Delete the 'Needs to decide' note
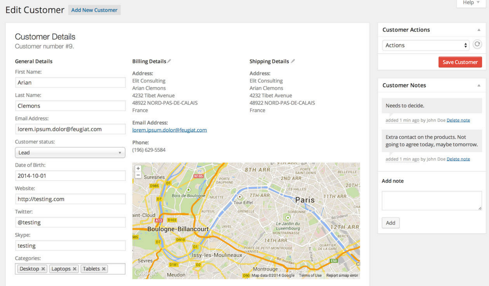This screenshot has height=286, width=489. click(x=458, y=120)
